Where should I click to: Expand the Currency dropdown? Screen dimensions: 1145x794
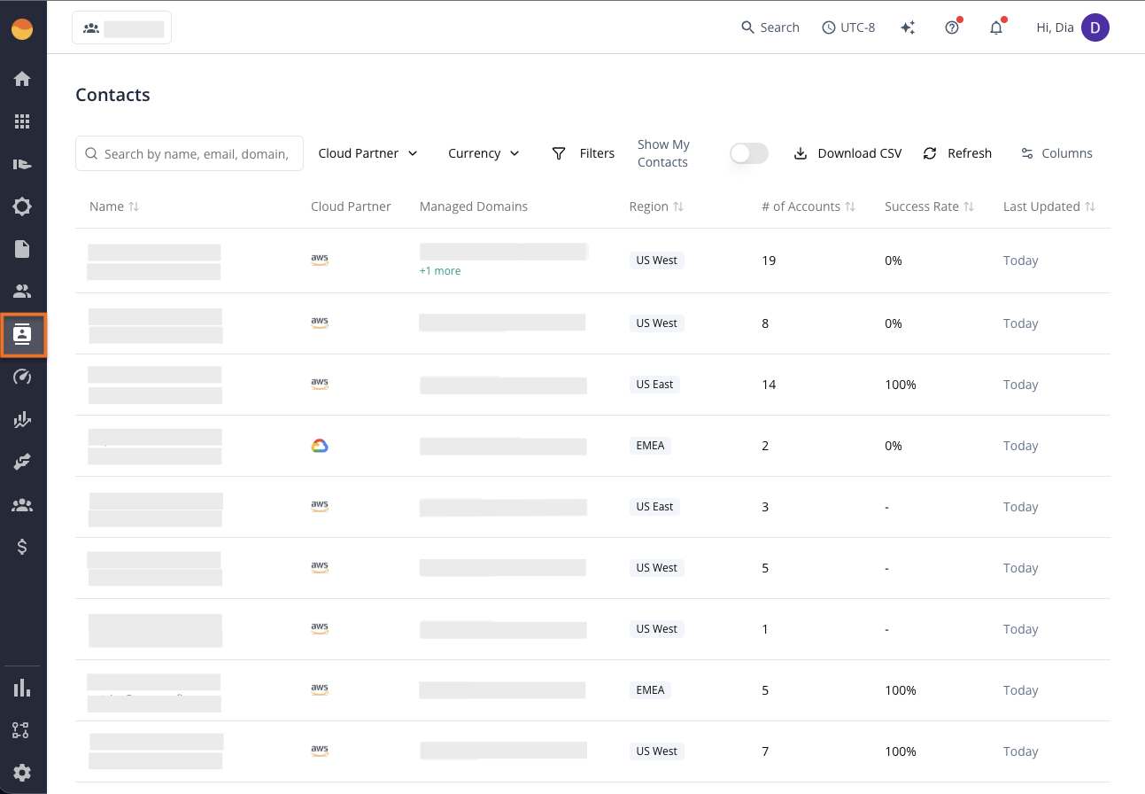click(x=484, y=153)
